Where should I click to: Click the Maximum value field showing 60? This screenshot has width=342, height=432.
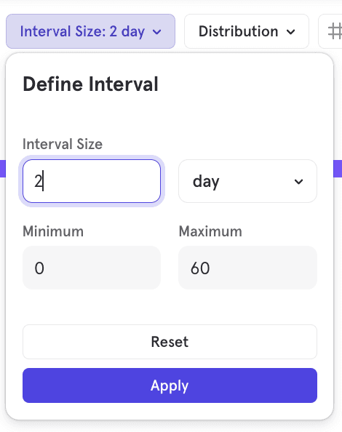point(247,268)
